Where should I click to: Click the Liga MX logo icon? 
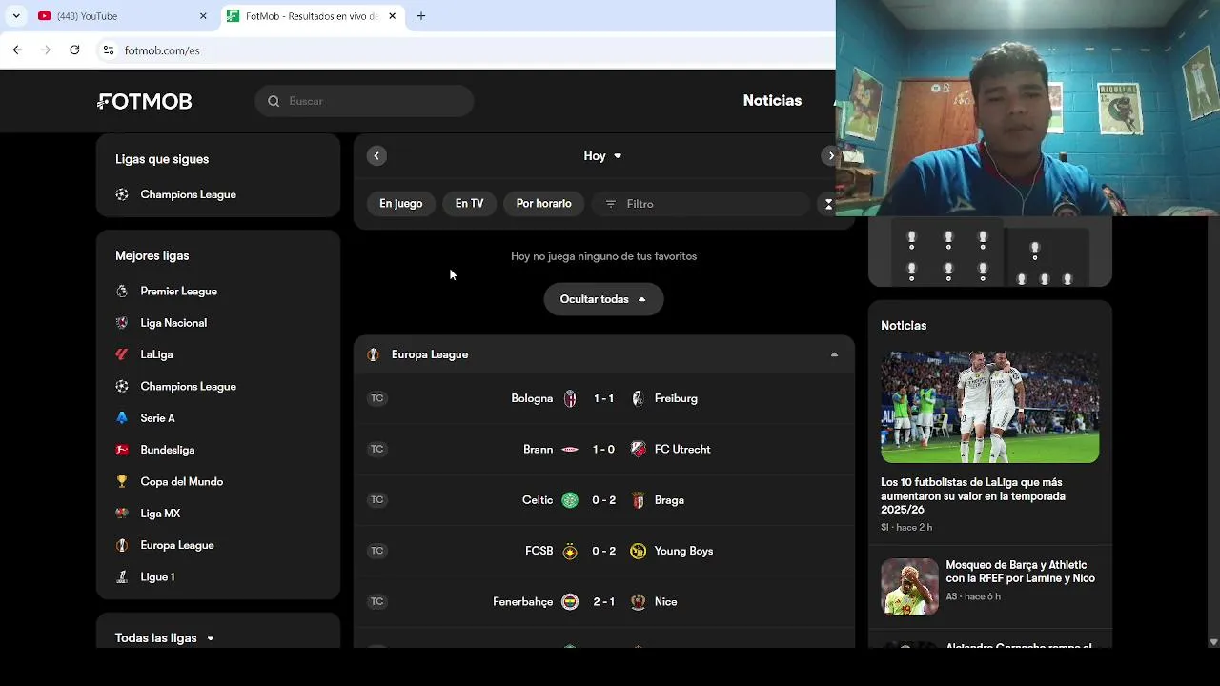[122, 514]
